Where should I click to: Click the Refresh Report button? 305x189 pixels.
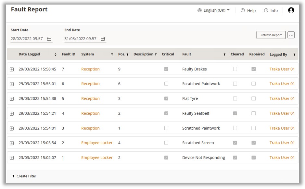(271, 35)
